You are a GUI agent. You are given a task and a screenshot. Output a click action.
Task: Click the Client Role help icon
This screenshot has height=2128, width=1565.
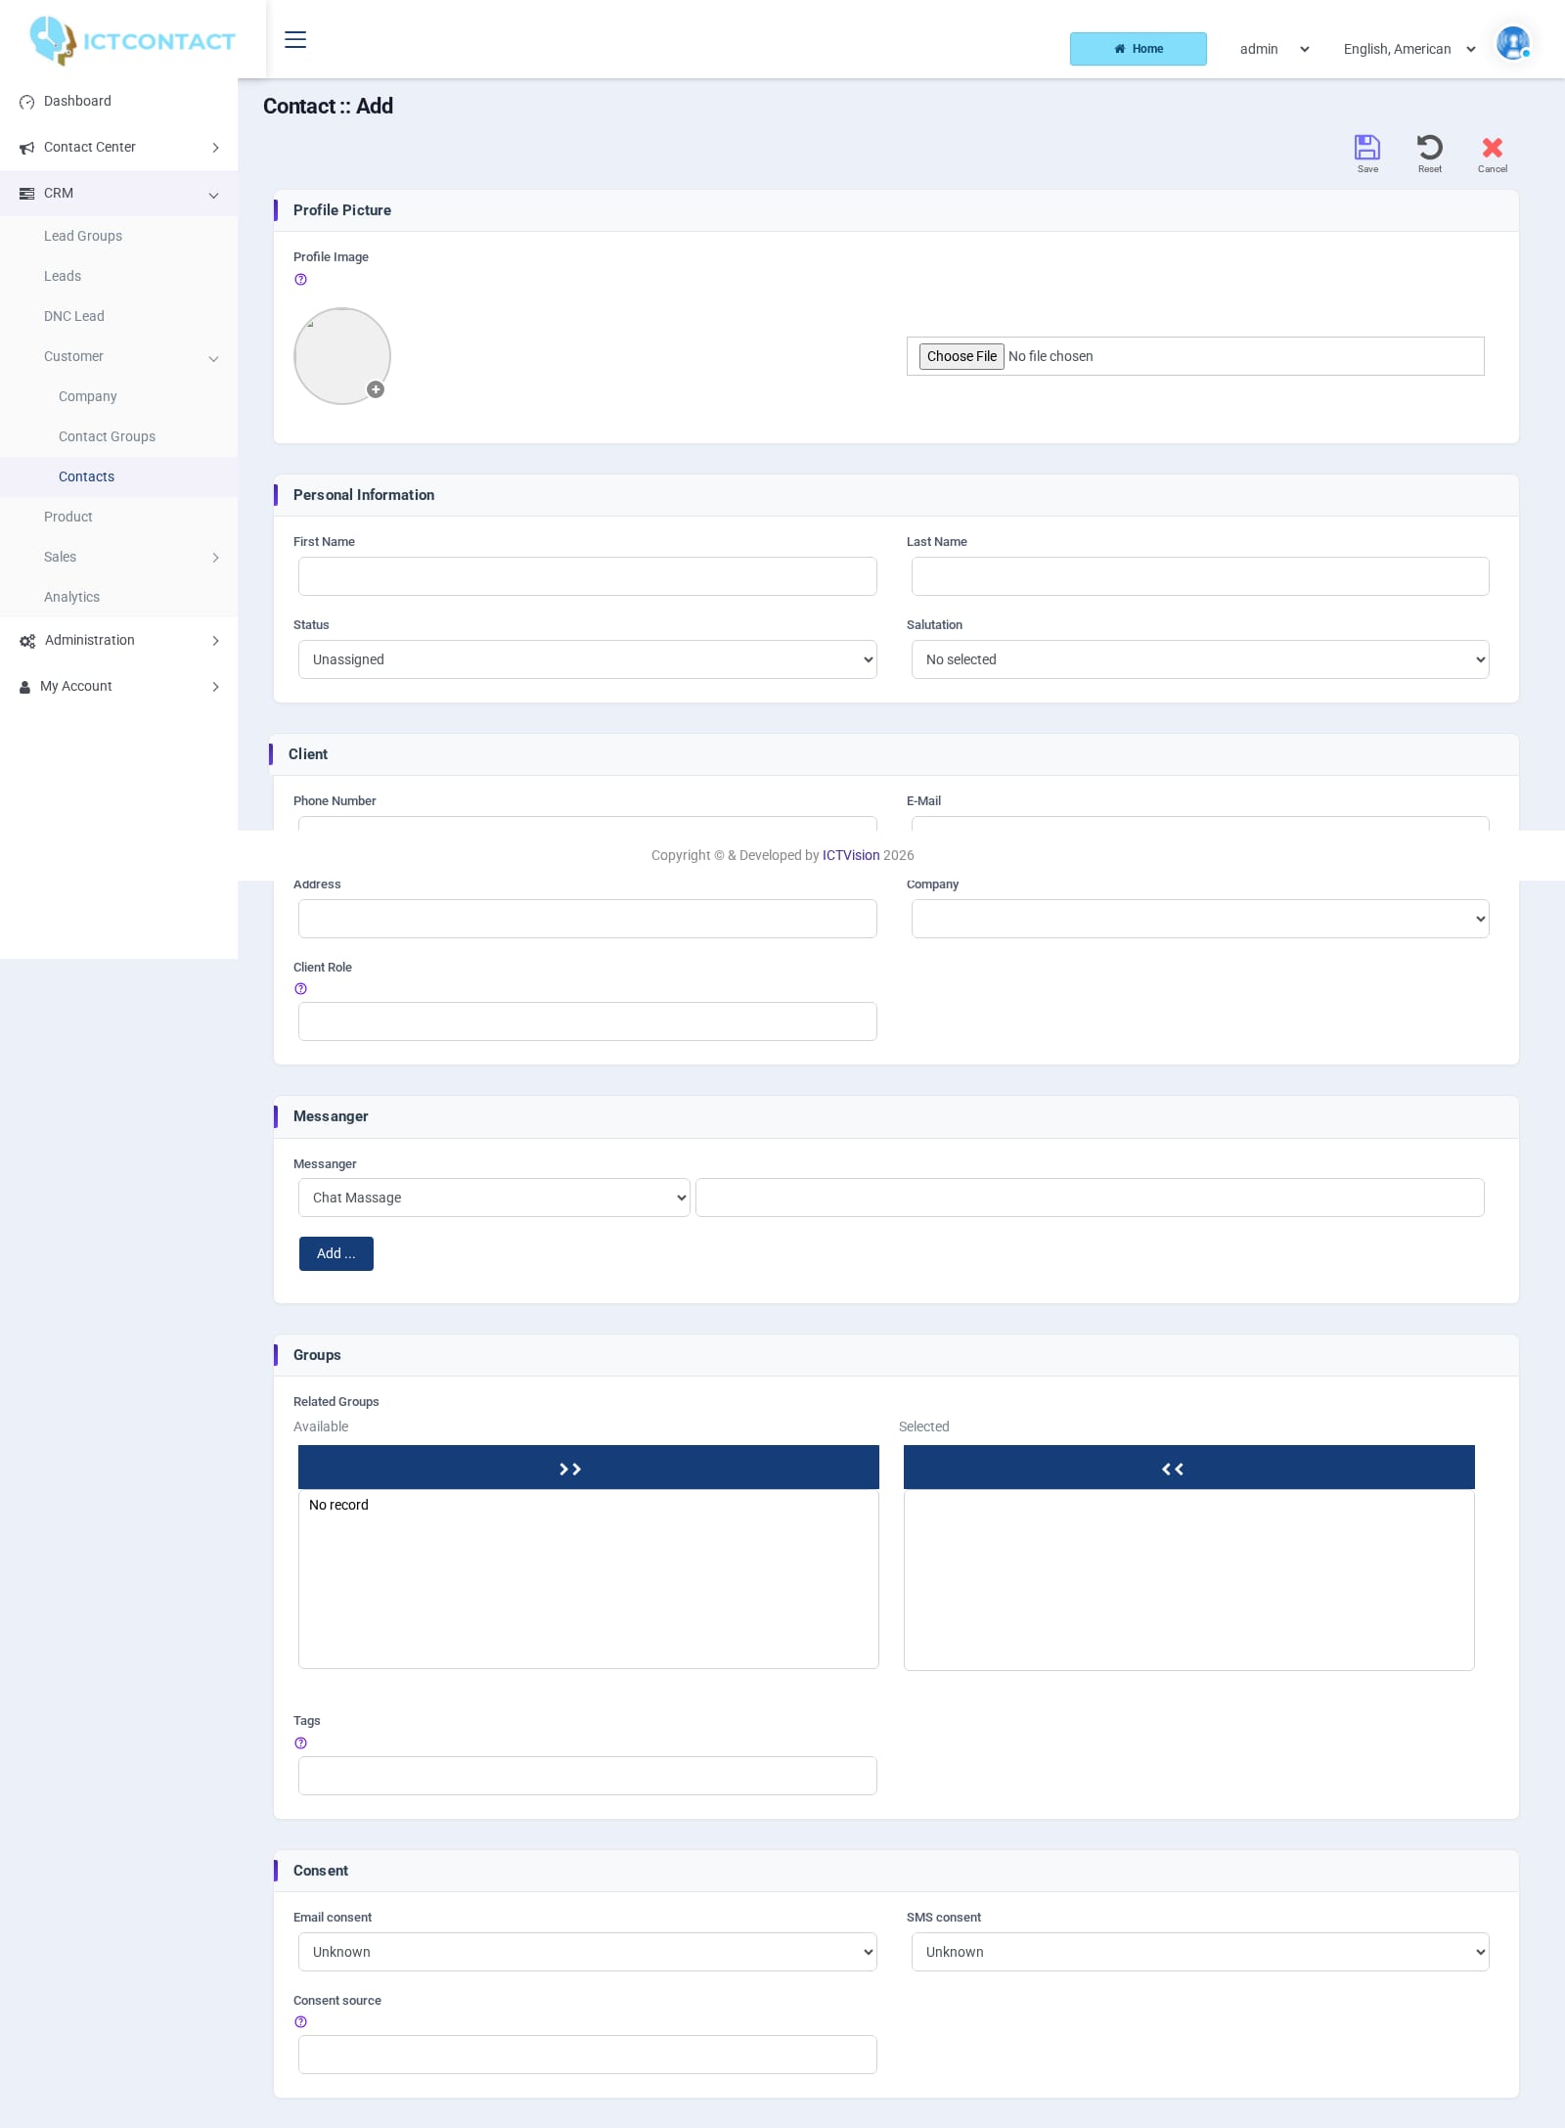[x=300, y=989]
